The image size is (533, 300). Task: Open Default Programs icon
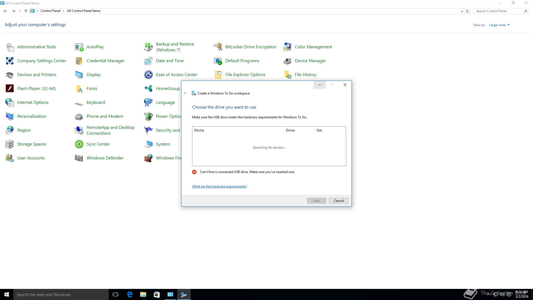click(218, 61)
